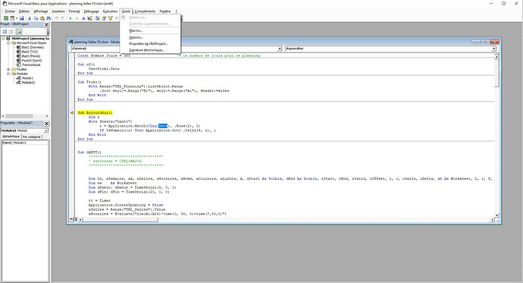The image size is (523, 283).
Task: Click the Cut scissors icon in toolbar
Action: tap(30, 18)
